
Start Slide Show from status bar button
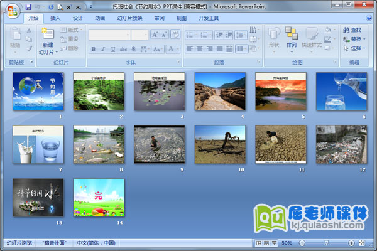(x=274, y=243)
